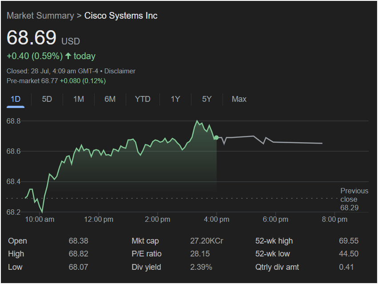Screen dimensions: 378x284
Task: Click the Open value 68.38
Action: (x=78, y=241)
